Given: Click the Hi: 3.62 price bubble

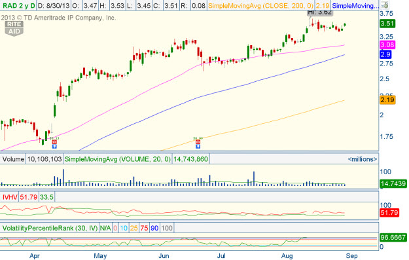Looking at the screenshot, I should 320,12.
